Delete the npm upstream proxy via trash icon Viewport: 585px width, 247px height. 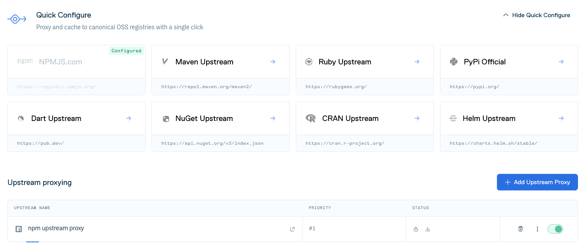pyautogui.click(x=520, y=229)
